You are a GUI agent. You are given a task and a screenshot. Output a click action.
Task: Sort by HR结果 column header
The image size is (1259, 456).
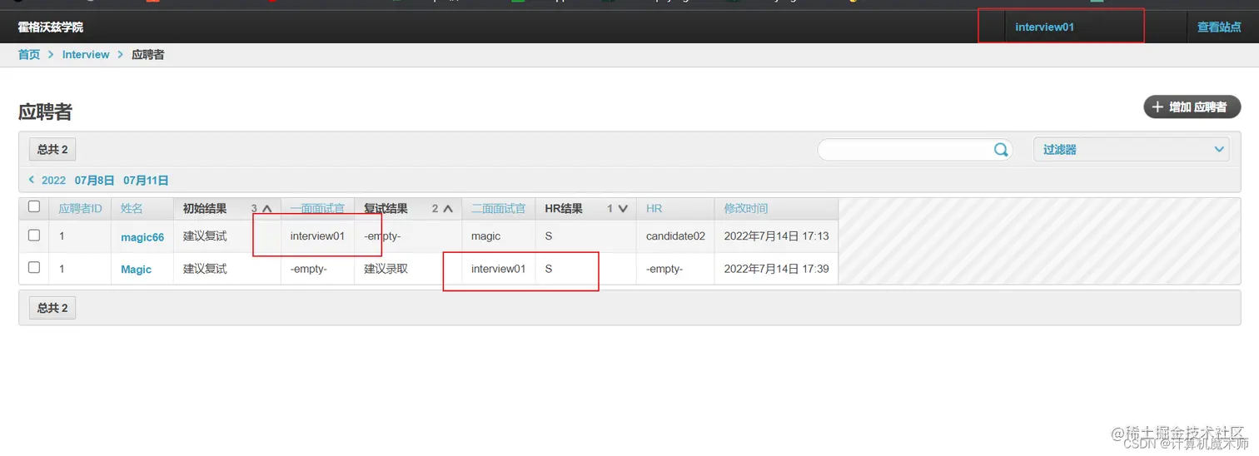pos(564,209)
